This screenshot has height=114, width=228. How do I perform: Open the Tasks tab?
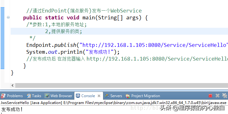[x=34, y=96]
